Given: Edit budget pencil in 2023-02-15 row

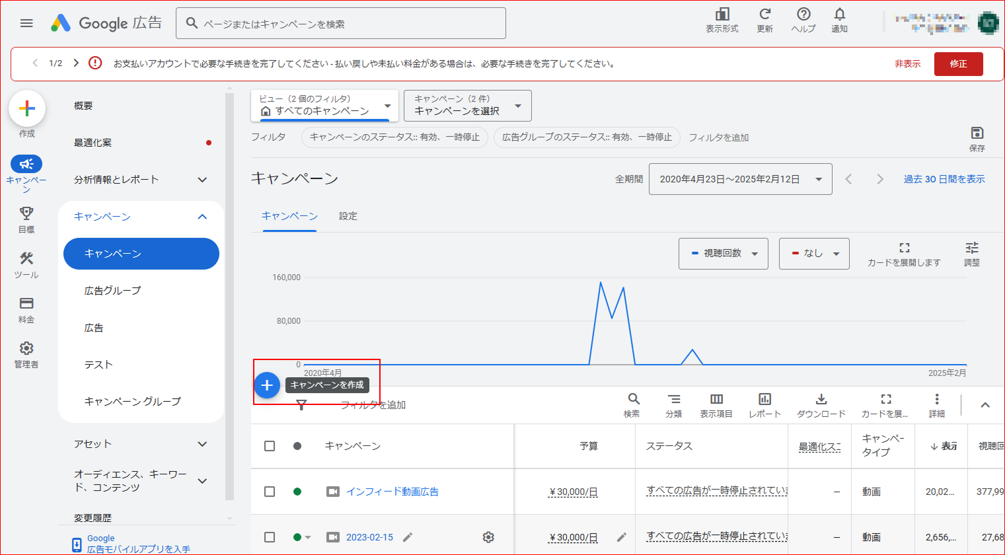Looking at the screenshot, I should [622, 537].
